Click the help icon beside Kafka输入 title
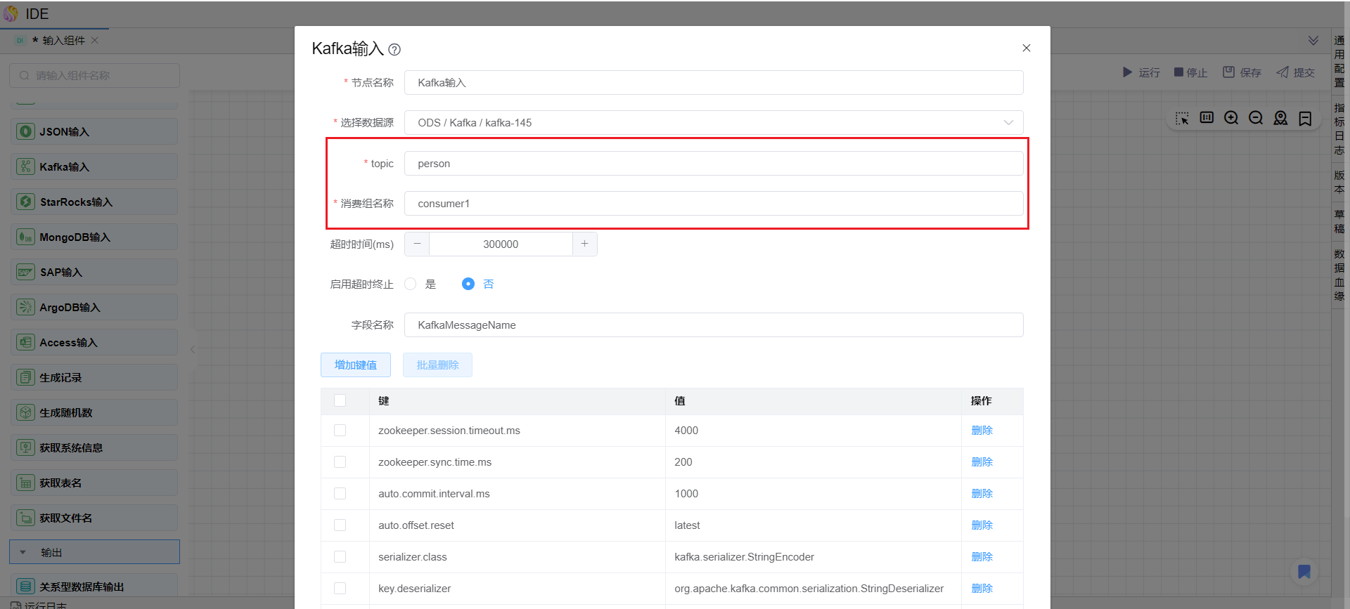The width and height of the screenshot is (1350, 609). click(394, 50)
